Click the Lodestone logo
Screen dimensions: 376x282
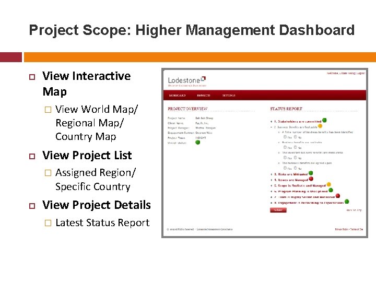pos(187,81)
